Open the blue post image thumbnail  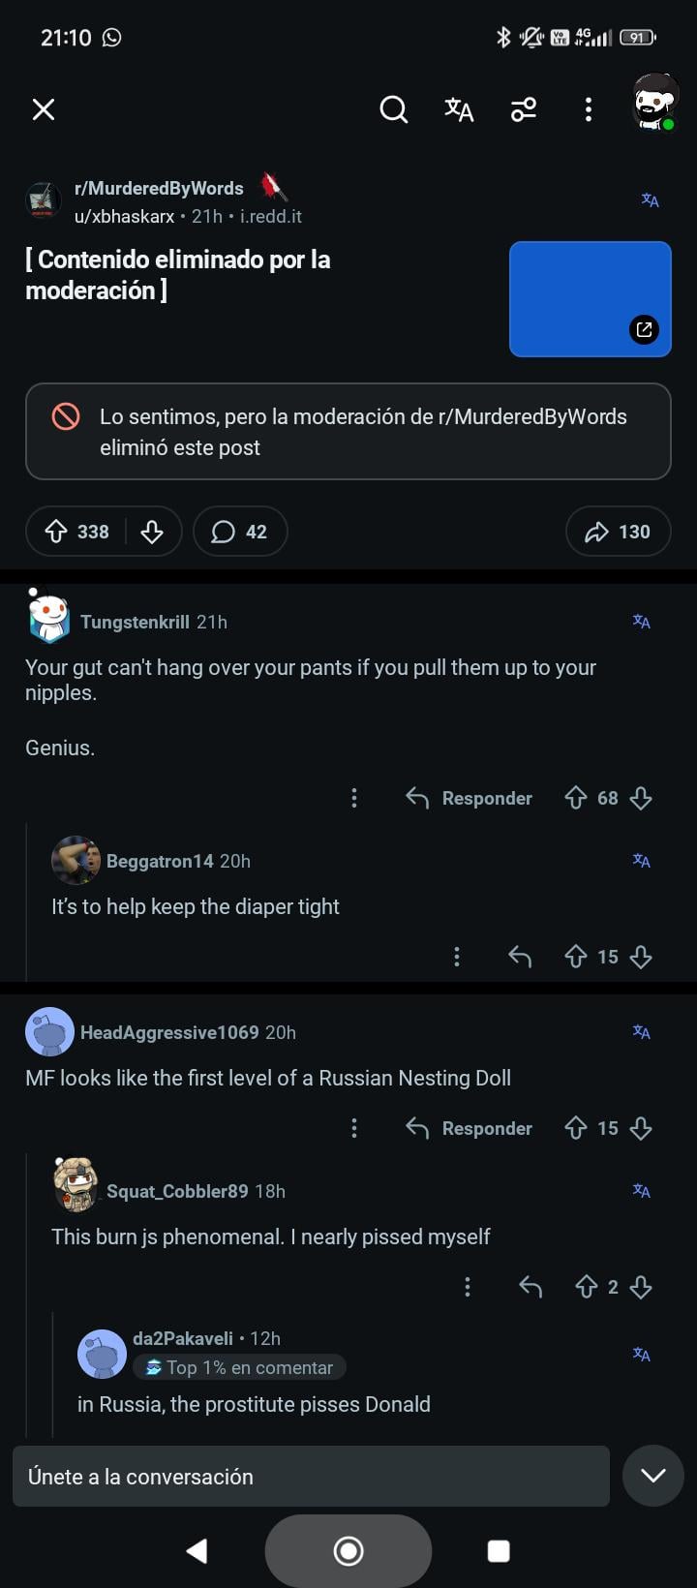[x=590, y=299]
